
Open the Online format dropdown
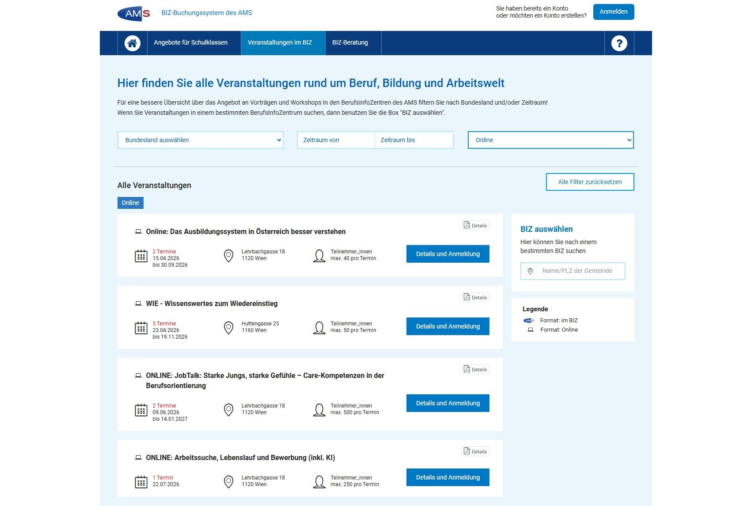(550, 140)
